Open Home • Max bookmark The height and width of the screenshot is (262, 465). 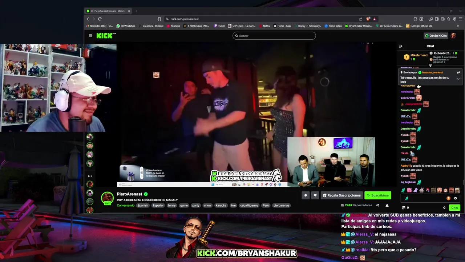(x=282, y=26)
